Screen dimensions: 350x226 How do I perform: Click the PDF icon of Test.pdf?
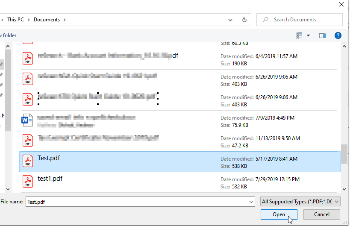(x=28, y=161)
